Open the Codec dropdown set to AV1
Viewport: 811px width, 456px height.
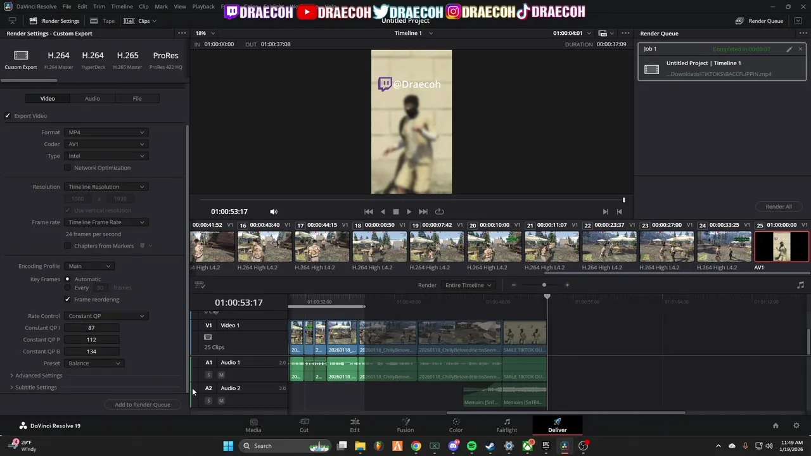pyautogui.click(x=106, y=144)
